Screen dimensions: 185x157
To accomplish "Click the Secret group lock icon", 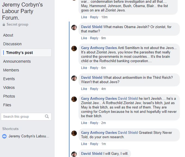I will pyautogui.click(x=4, y=25).
